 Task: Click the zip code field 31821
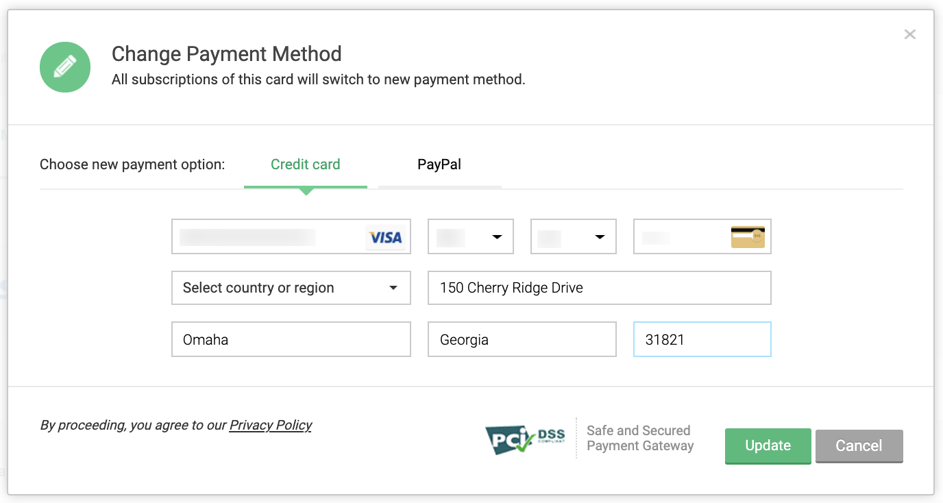(x=702, y=339)
